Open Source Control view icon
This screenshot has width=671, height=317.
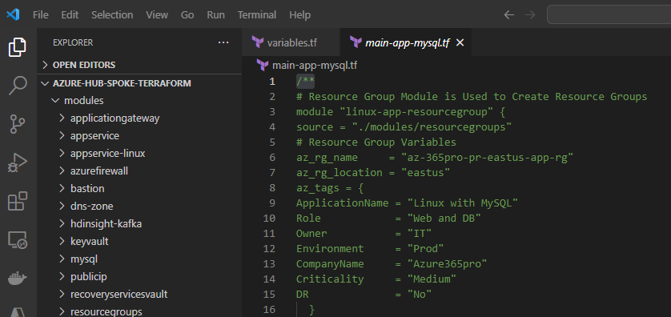[x=18, y=124]
